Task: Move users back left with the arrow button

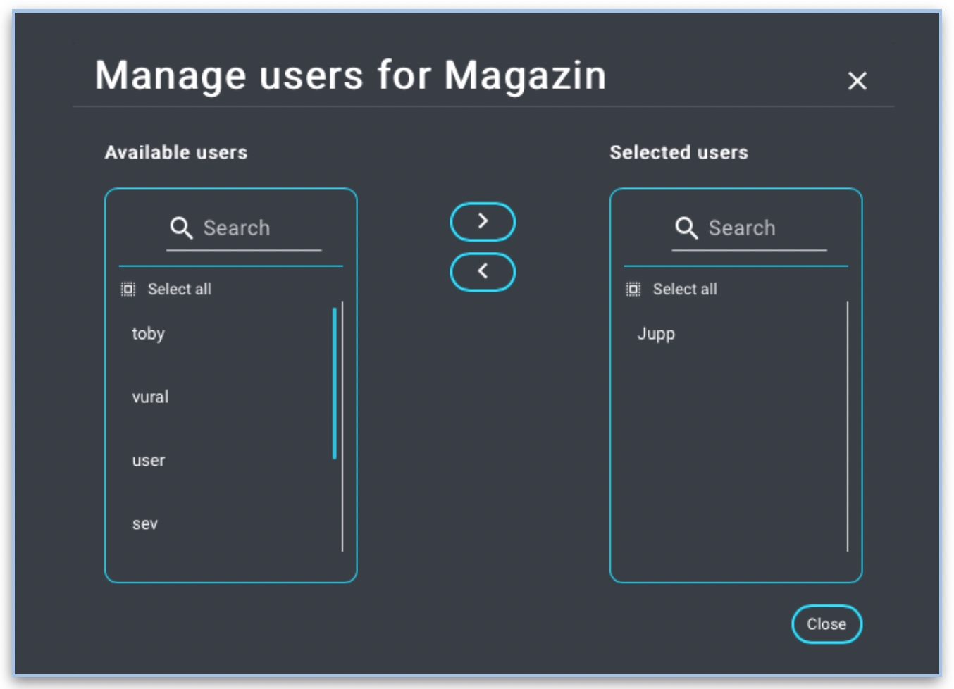Action: tap(483, 272)
